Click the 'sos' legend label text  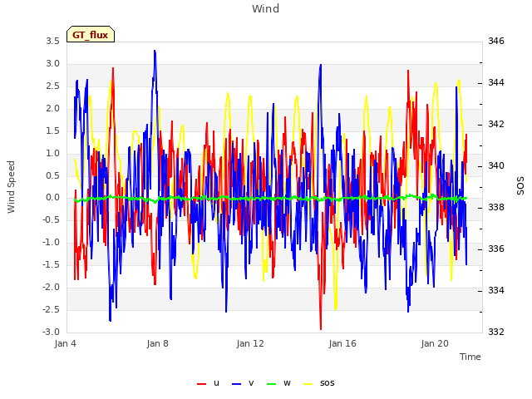(x=327, y=383)
